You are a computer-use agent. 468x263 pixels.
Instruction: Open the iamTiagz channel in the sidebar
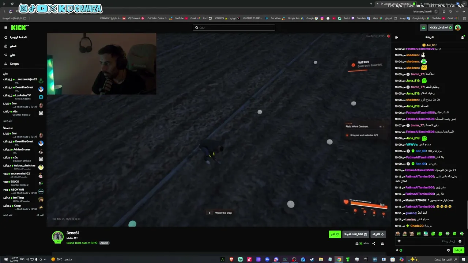click(x=23, y=199)
